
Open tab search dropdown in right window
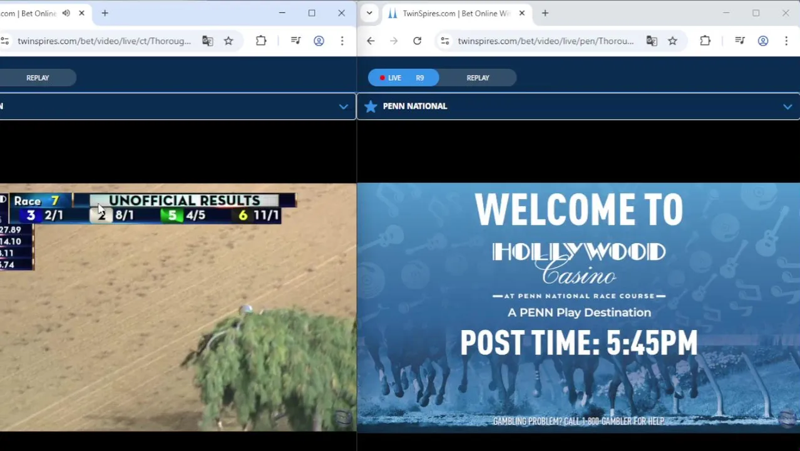[x=369, y=13]
